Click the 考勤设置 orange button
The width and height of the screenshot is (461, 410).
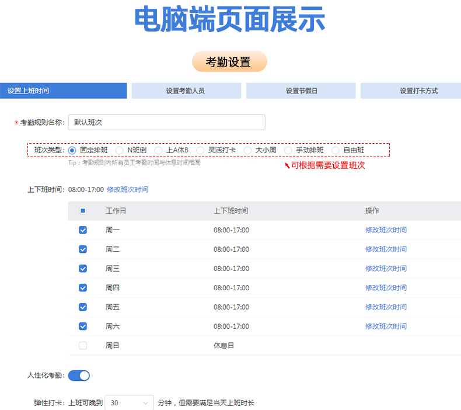(x=229, y=61)
